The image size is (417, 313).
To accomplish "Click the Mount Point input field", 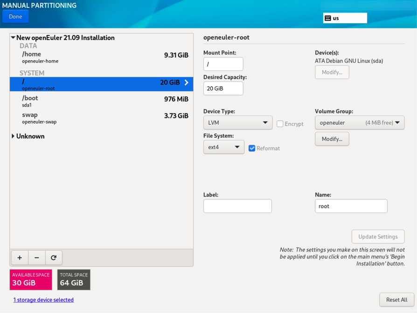I will click(x=223, y=64).
